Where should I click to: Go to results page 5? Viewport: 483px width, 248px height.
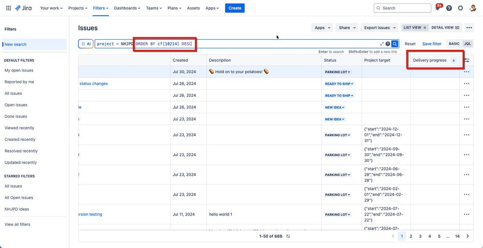(439, 236)
